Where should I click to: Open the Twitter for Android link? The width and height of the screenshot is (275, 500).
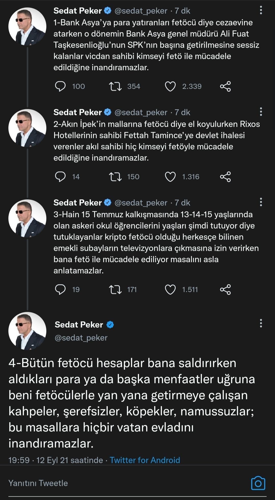pyautogui.click(x=145, y=460)
